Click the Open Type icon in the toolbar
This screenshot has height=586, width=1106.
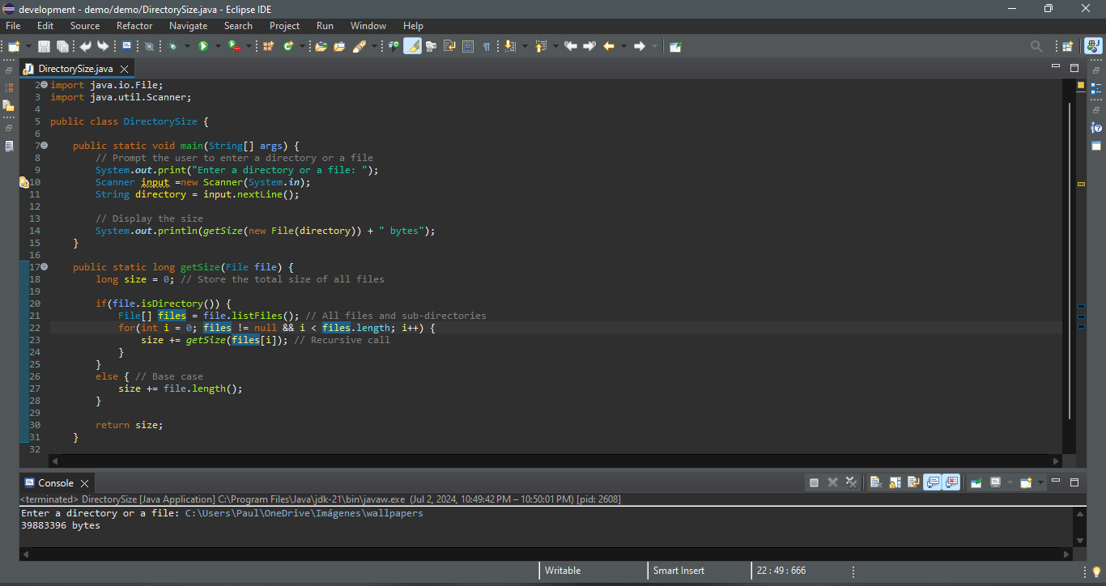(321, 46)
